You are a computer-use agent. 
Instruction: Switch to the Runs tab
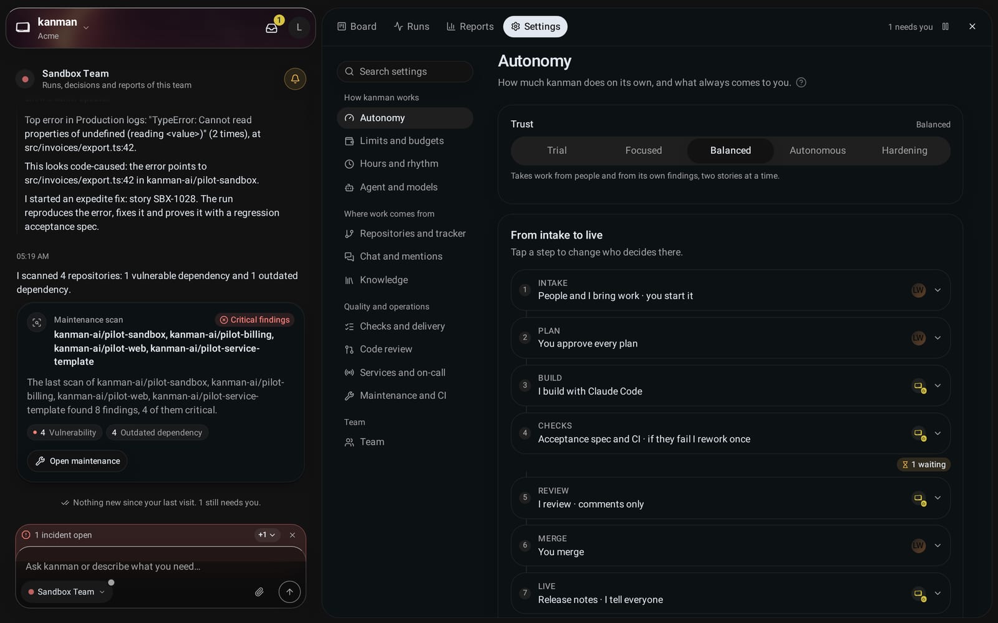tap(412, 27)
